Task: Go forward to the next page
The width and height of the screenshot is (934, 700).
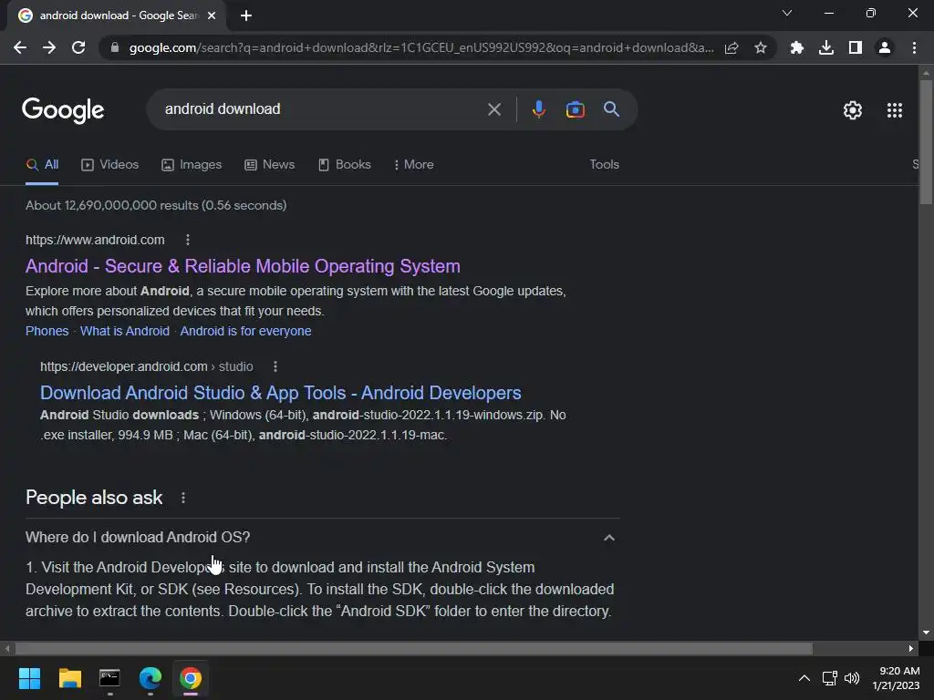Action: click(x=49, y=47)
